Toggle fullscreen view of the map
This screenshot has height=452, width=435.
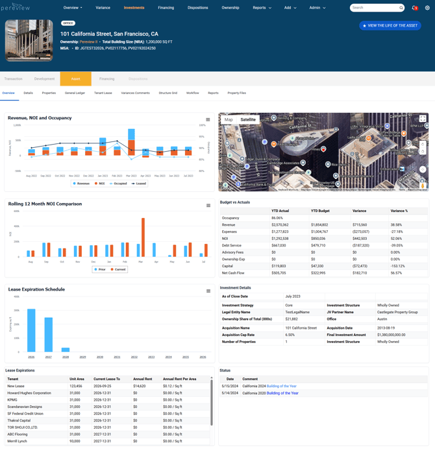[x=423, y=119]
